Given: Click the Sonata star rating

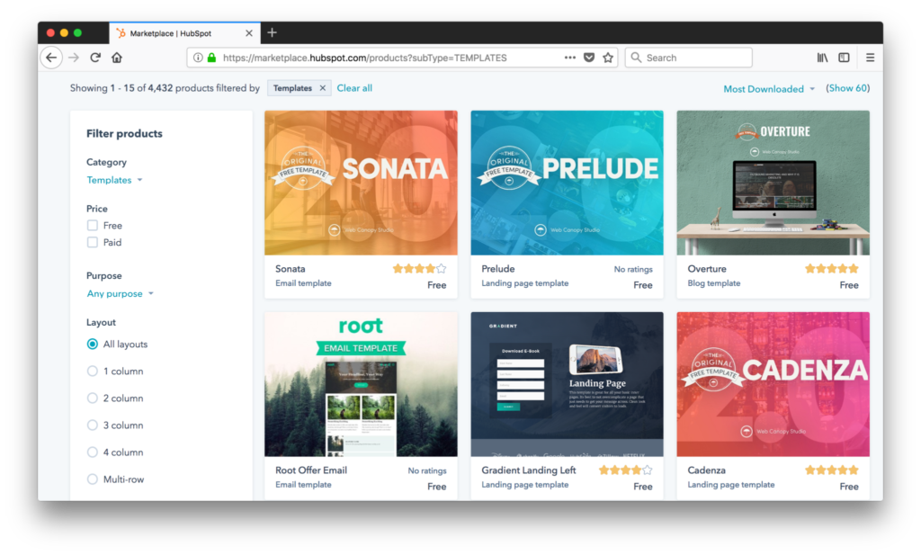Looking at the screenshot, I should click(419, 269).
